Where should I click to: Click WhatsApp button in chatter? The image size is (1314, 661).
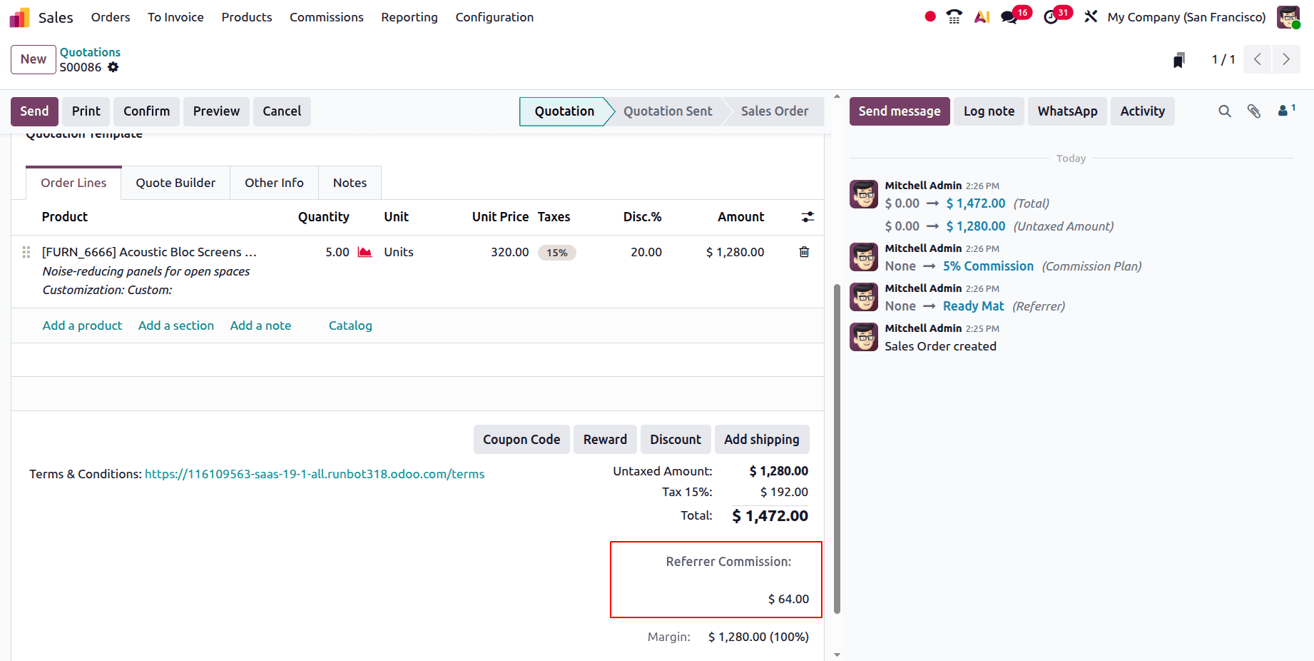coord(1067,111)
